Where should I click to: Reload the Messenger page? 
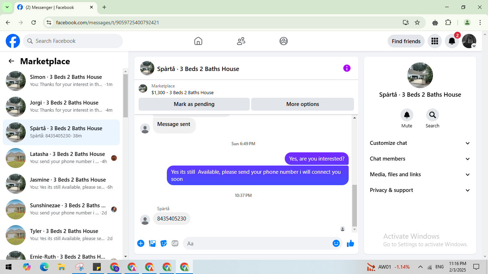click(x=34, y=22)
